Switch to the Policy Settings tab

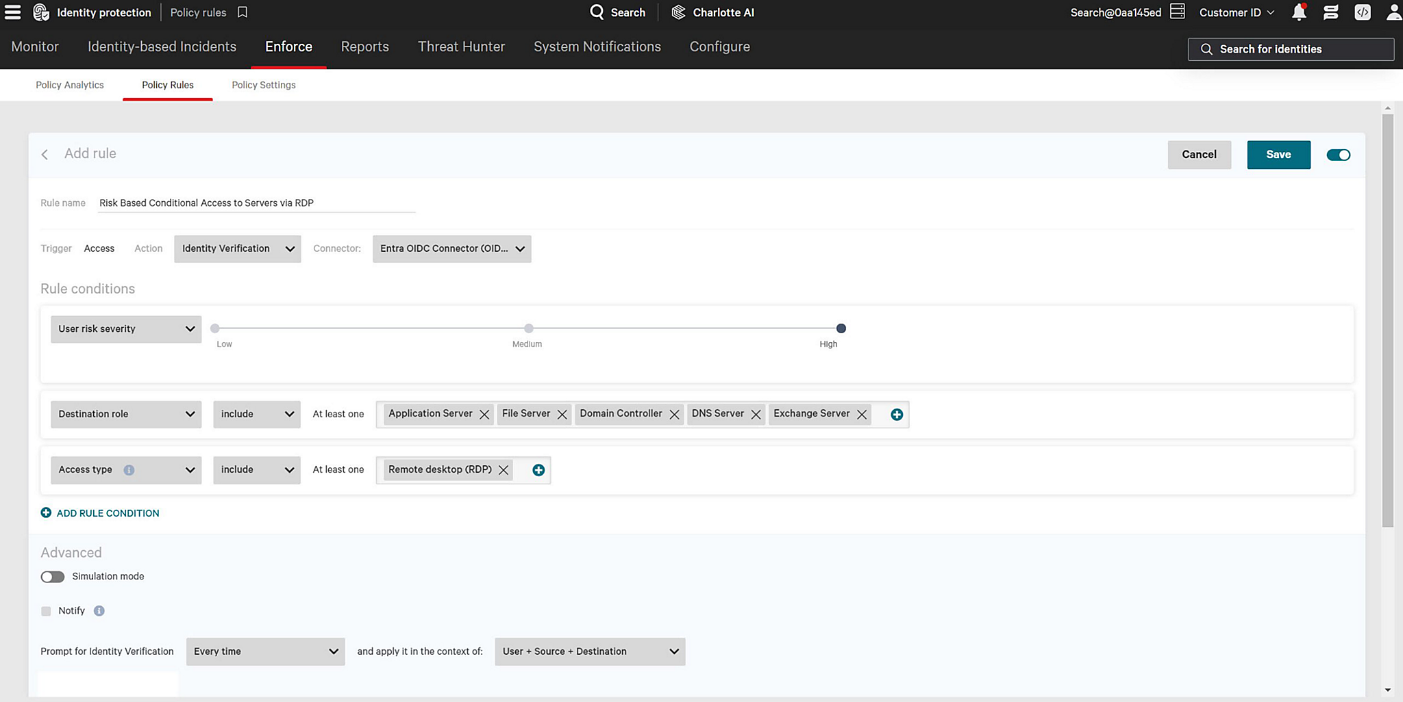263,84
